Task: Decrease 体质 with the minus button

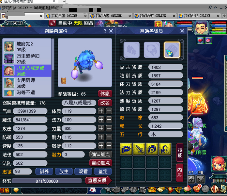Action: pyautogui.click(x=109, y=111)
